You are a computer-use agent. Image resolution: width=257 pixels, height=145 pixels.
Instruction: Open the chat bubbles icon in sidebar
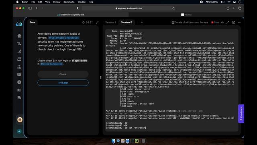19,97
